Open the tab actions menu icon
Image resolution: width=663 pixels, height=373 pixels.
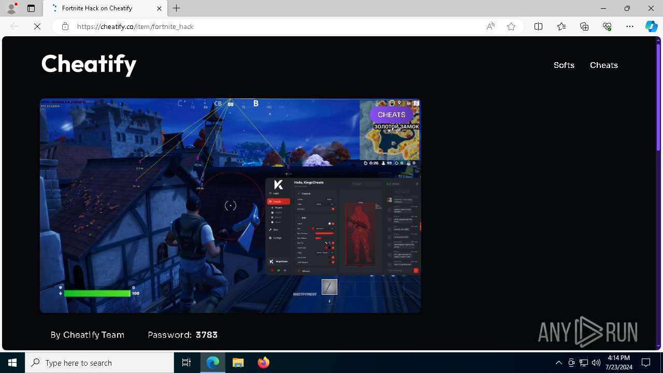pyautogui.click(x=31, y=8)
